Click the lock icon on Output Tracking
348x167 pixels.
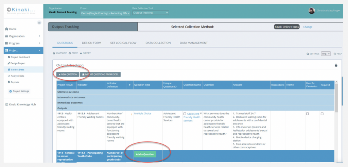point(336,65)
